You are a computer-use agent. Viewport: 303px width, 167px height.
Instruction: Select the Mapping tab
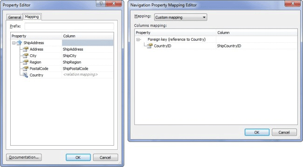(x=32, y=17)
